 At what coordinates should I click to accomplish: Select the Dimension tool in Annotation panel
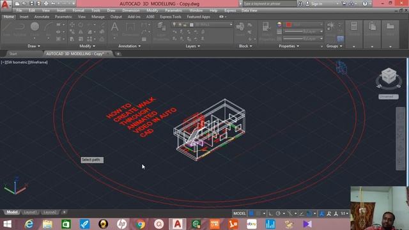click(130, 29)
